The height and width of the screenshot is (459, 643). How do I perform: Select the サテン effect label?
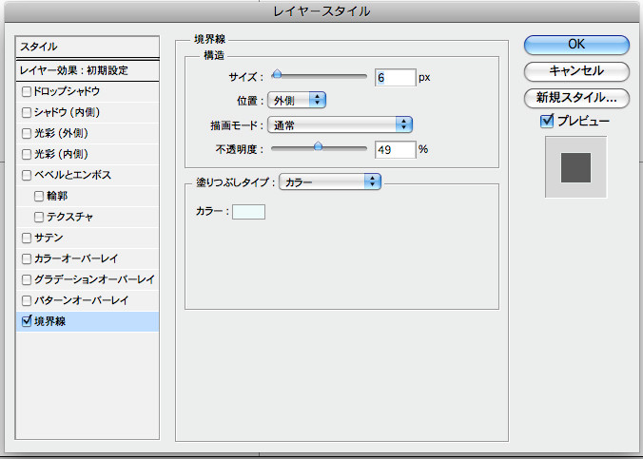[x=49, y=238]
